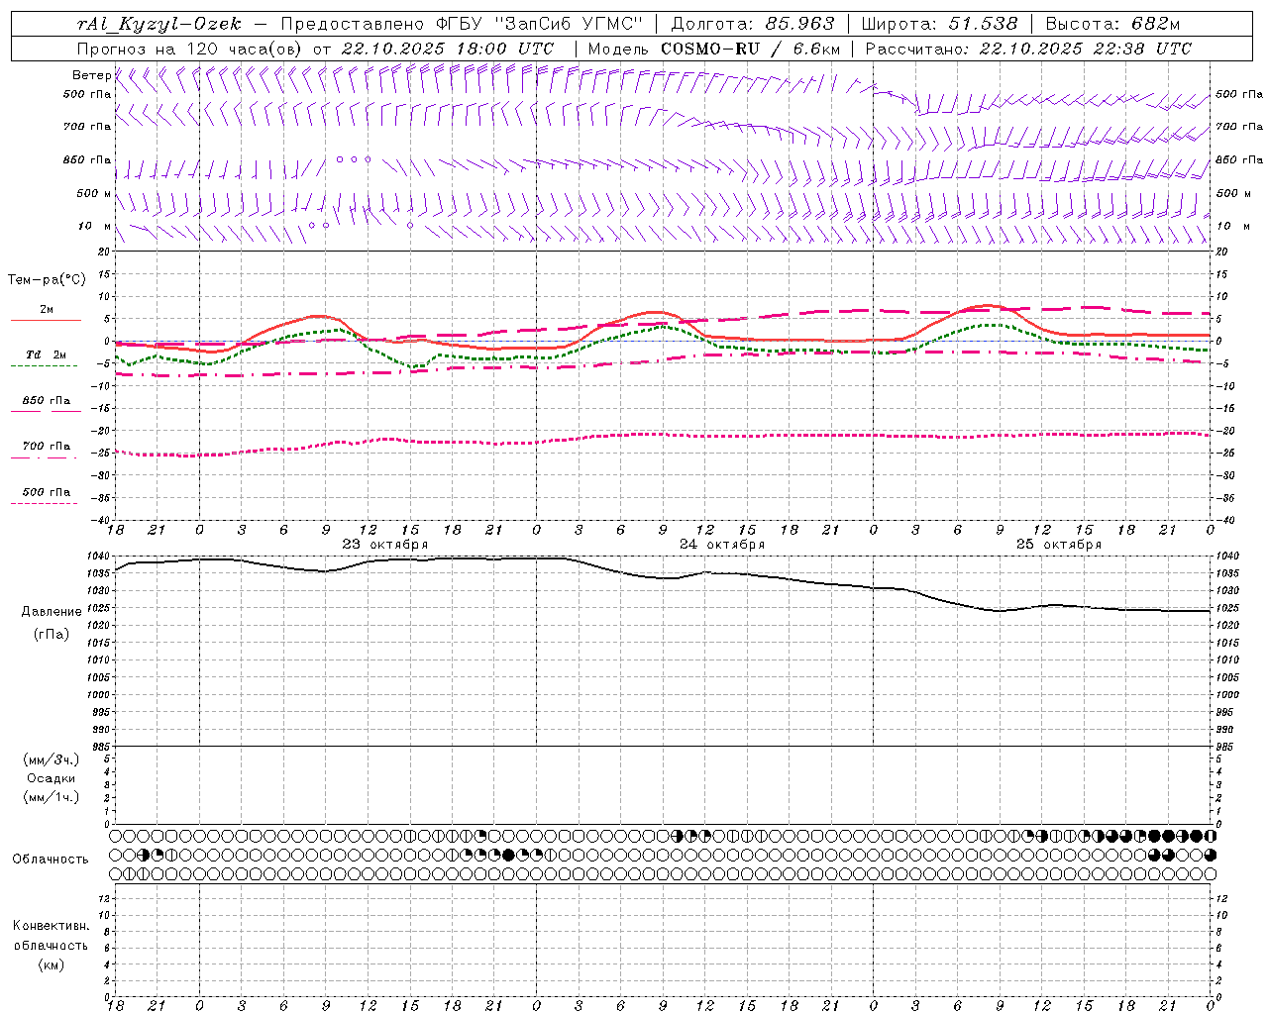
Task: Click the "Облачность" cloud cover row label
Action: [51, 859]
